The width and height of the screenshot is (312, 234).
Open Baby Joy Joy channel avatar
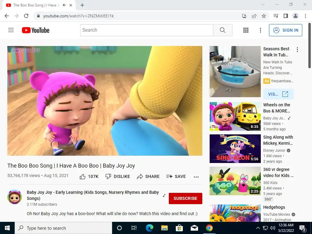pyautogui.click(x=15, y=197)
